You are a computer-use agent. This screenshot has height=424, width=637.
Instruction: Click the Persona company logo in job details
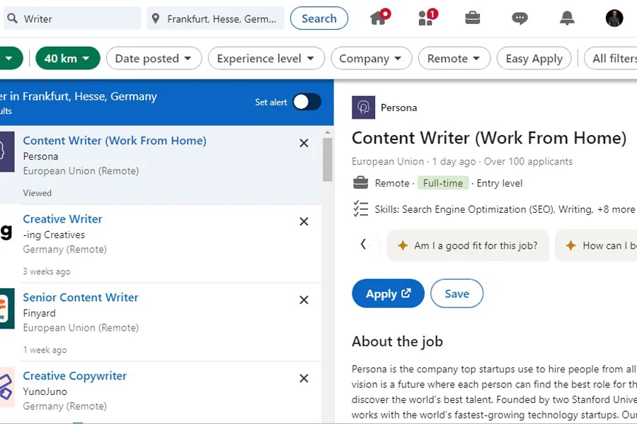click(x=363, y=107)
